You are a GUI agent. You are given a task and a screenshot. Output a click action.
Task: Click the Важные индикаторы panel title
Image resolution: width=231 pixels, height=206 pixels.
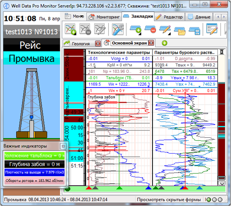[x=25, y=146]
